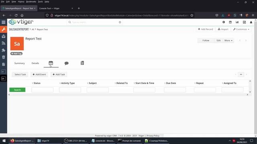The image size is (257, 144).
Task: Open the user profile icon
Action: 251,22
